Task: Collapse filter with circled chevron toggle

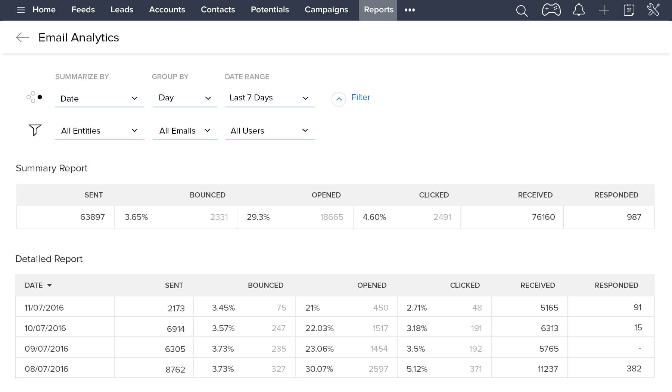Action: click(339, 99)
